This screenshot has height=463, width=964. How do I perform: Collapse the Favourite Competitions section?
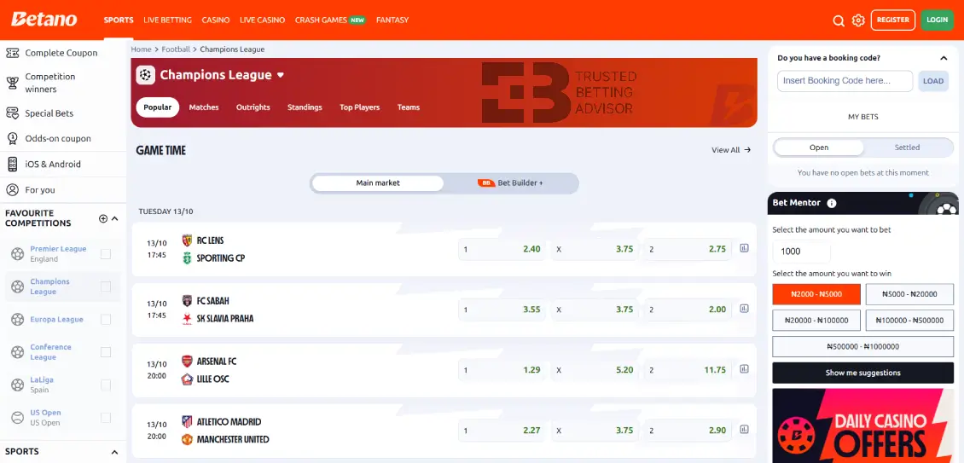point(115,218)
